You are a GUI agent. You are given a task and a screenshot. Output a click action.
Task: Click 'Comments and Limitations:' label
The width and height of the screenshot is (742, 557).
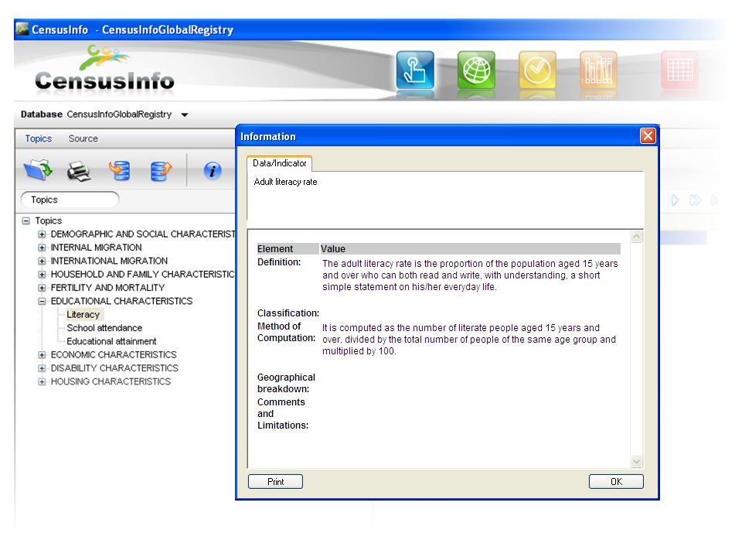tap(283, 413)
